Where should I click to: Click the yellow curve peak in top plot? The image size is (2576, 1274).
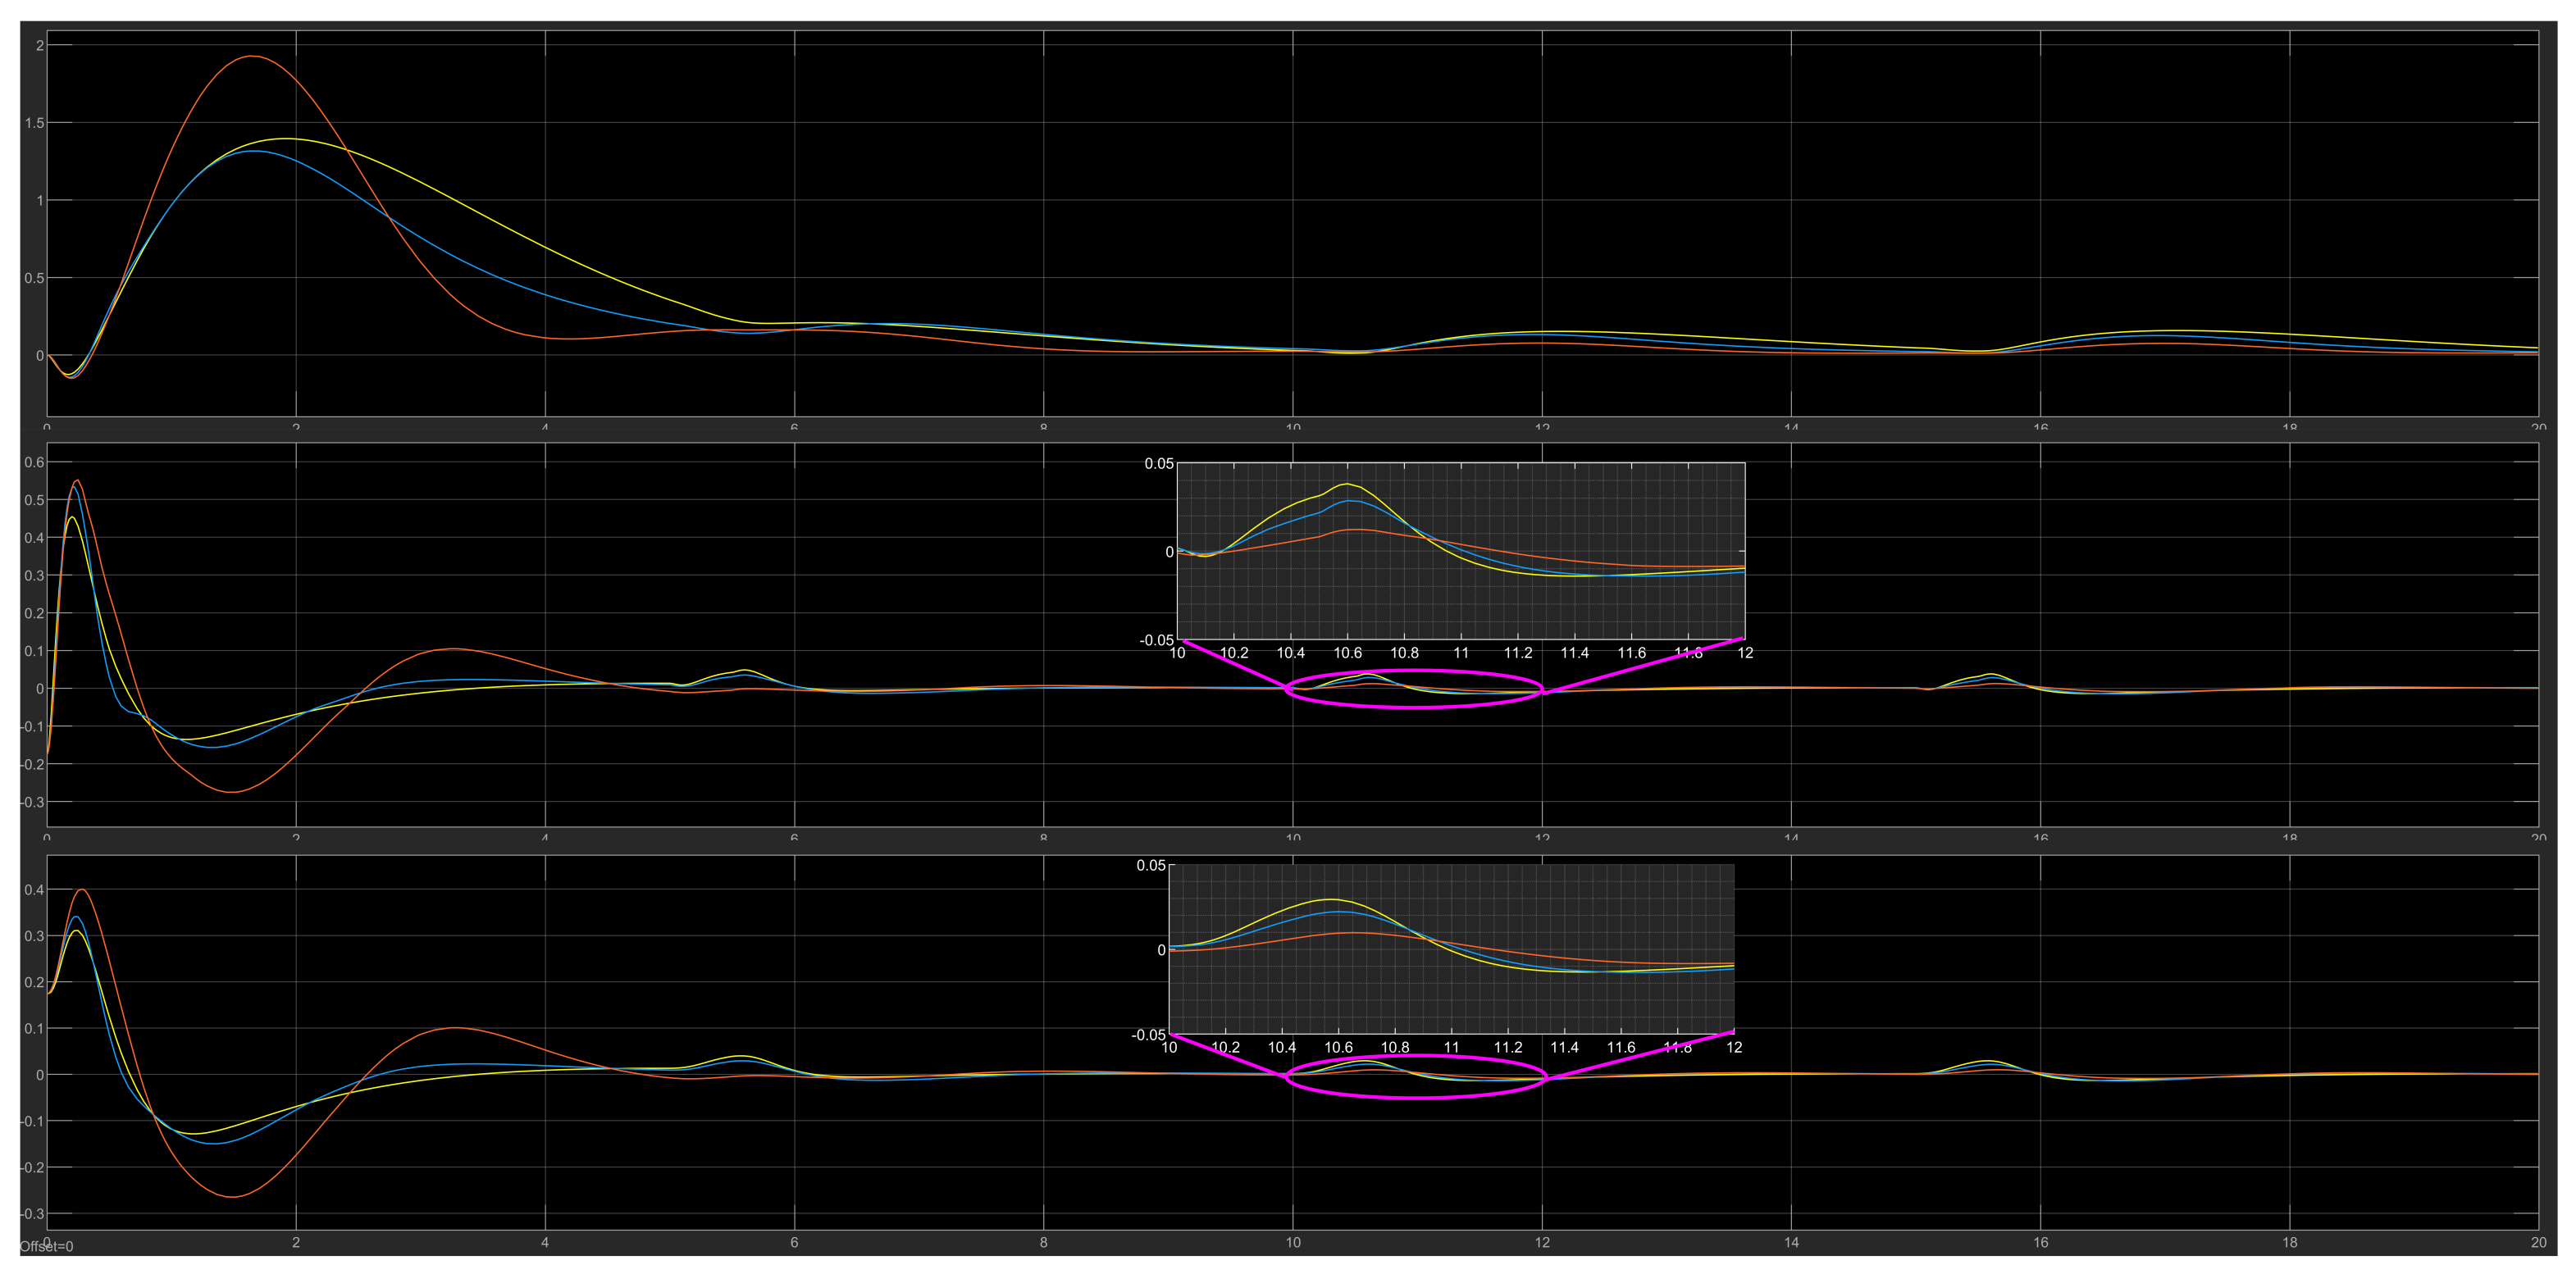(x=286, y=139)
